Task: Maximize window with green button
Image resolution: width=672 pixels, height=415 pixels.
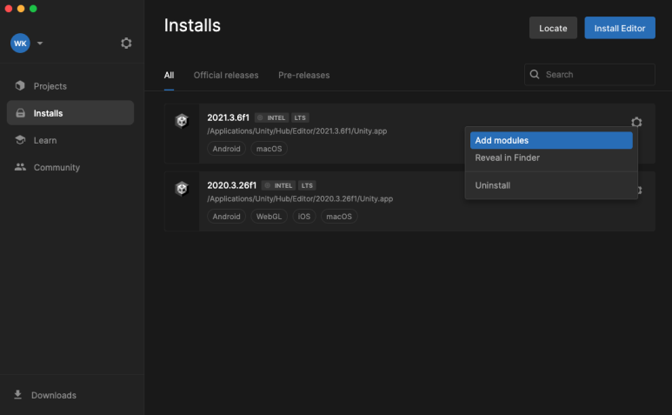Action: (33, 9)
